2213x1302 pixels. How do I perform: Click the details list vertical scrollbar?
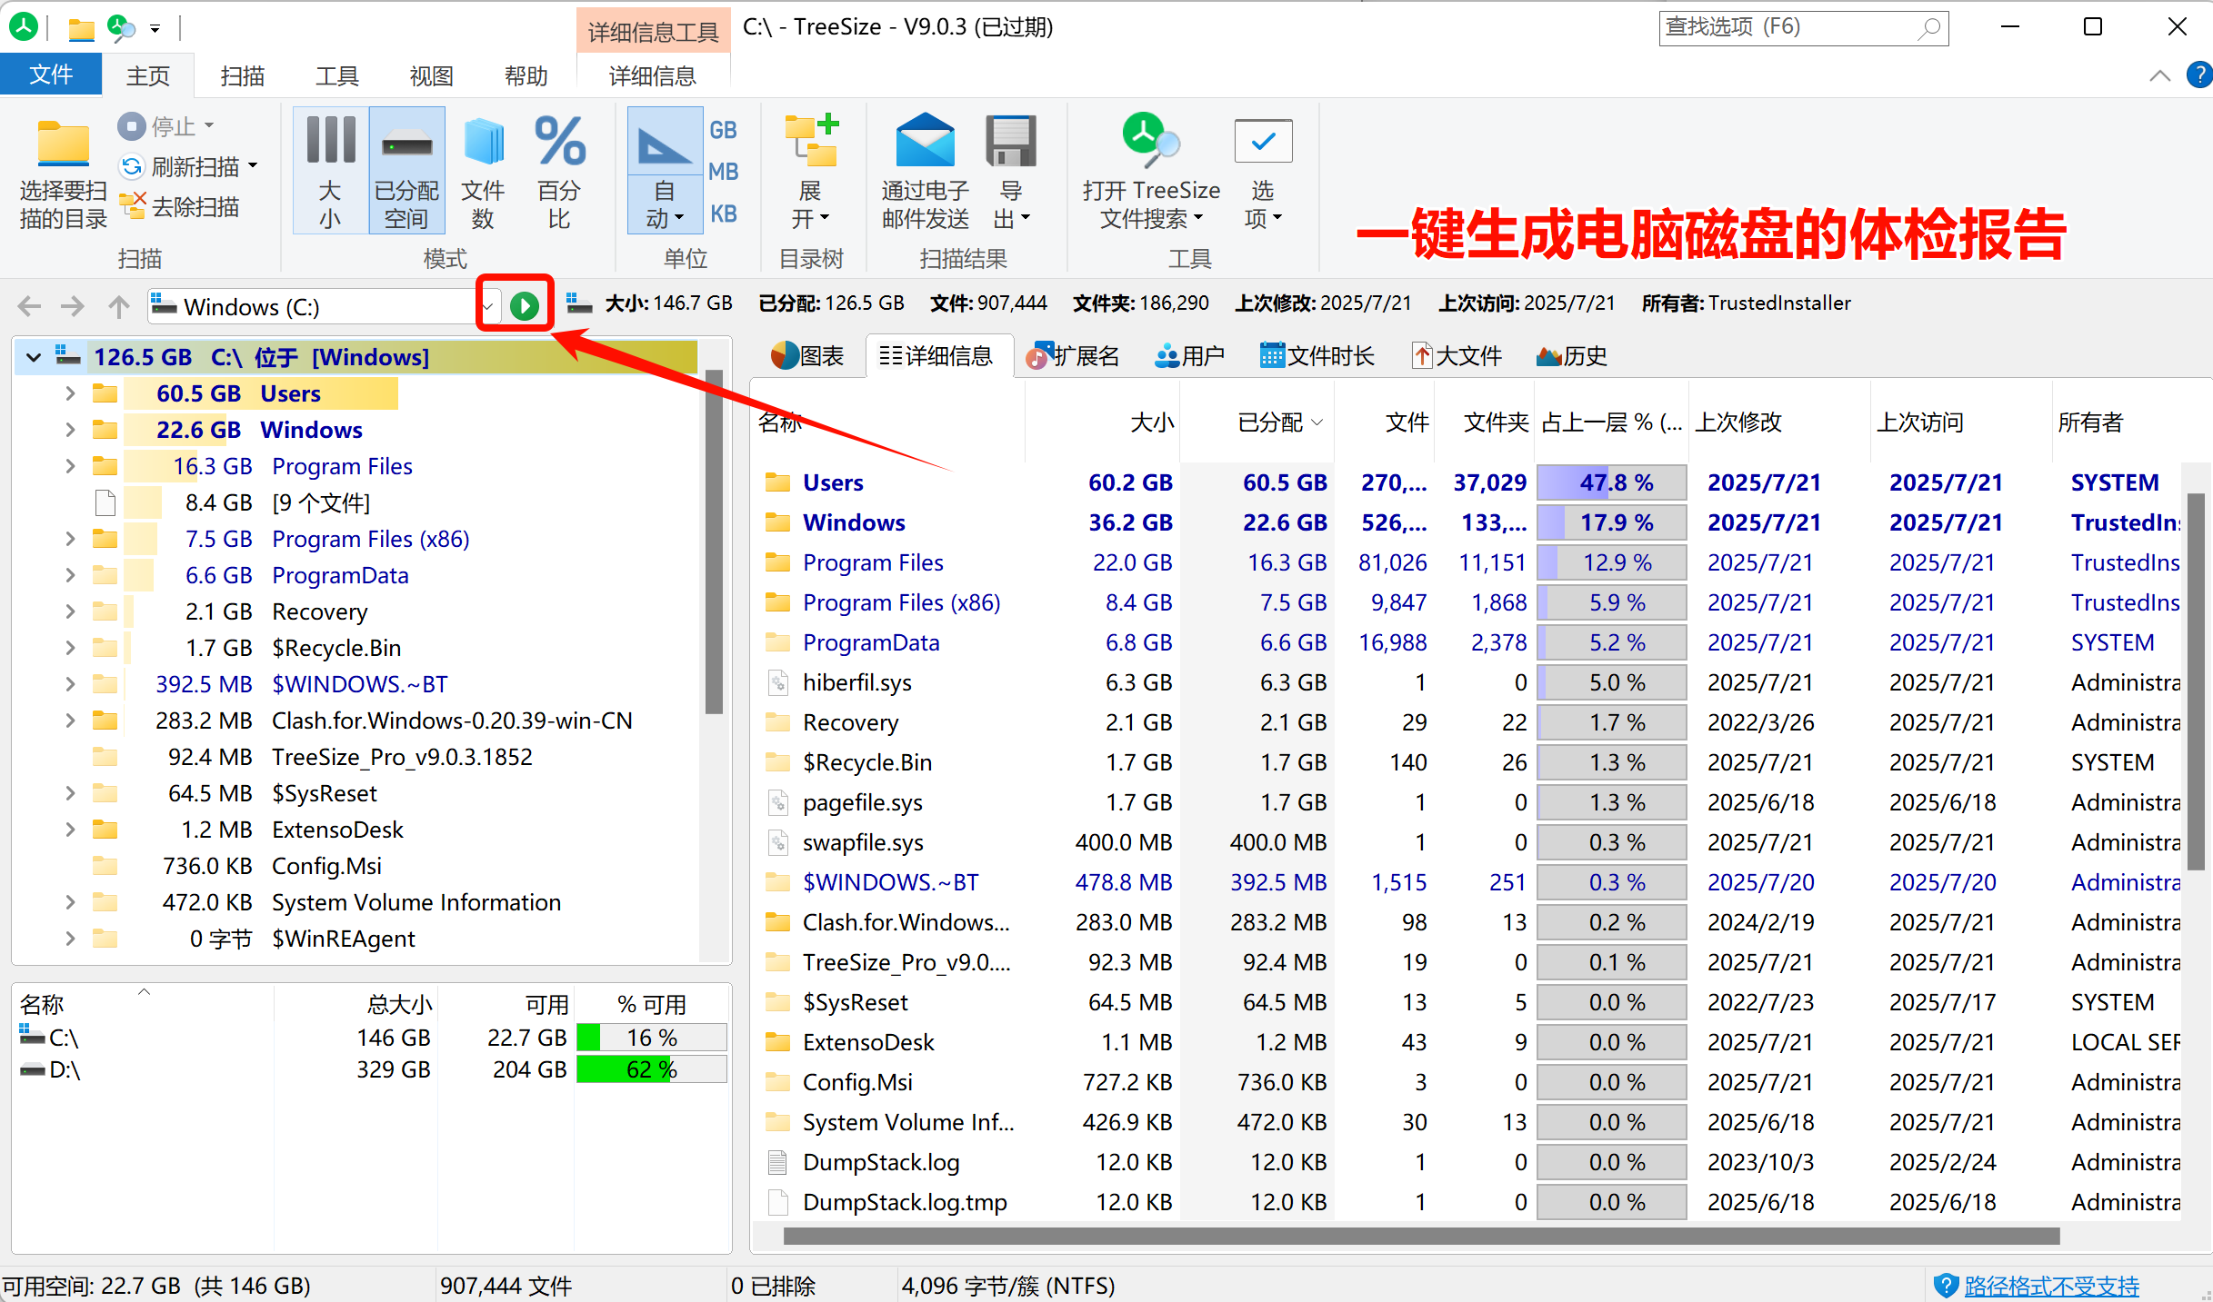[x=2196, y=681]
